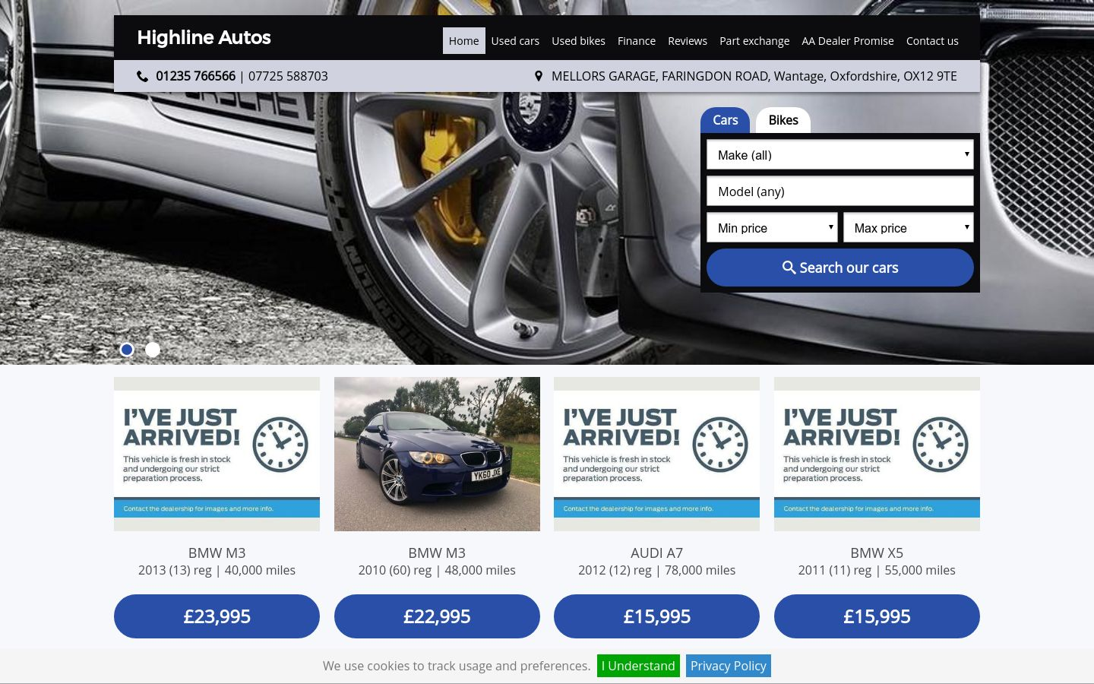Click the AUDI A7 listing title
The image size is (1094, 684).
pyautogui.click(x=656, y=553)
